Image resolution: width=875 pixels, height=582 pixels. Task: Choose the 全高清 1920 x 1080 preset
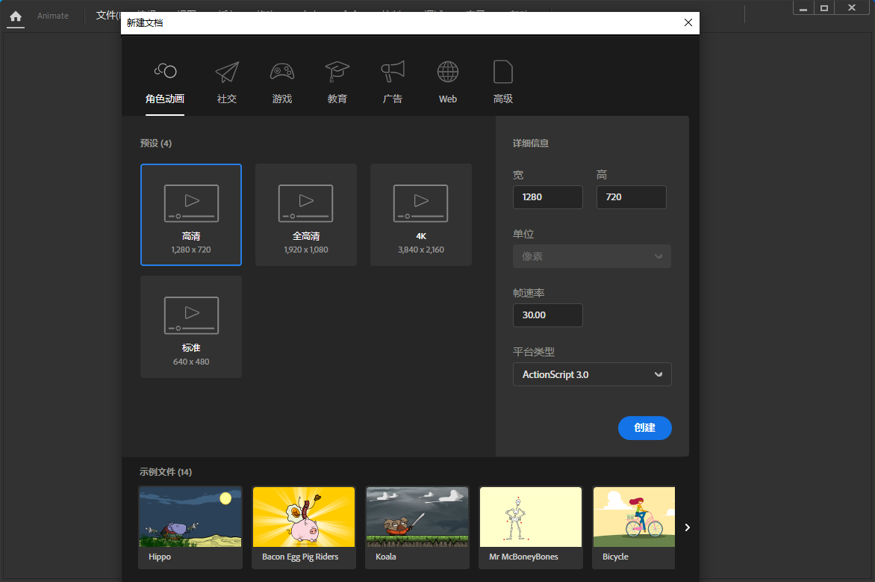point(306,215)
